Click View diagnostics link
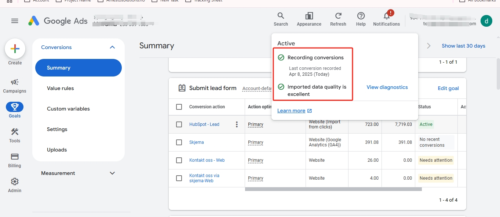The image size is (500, 217). (387, 87)
